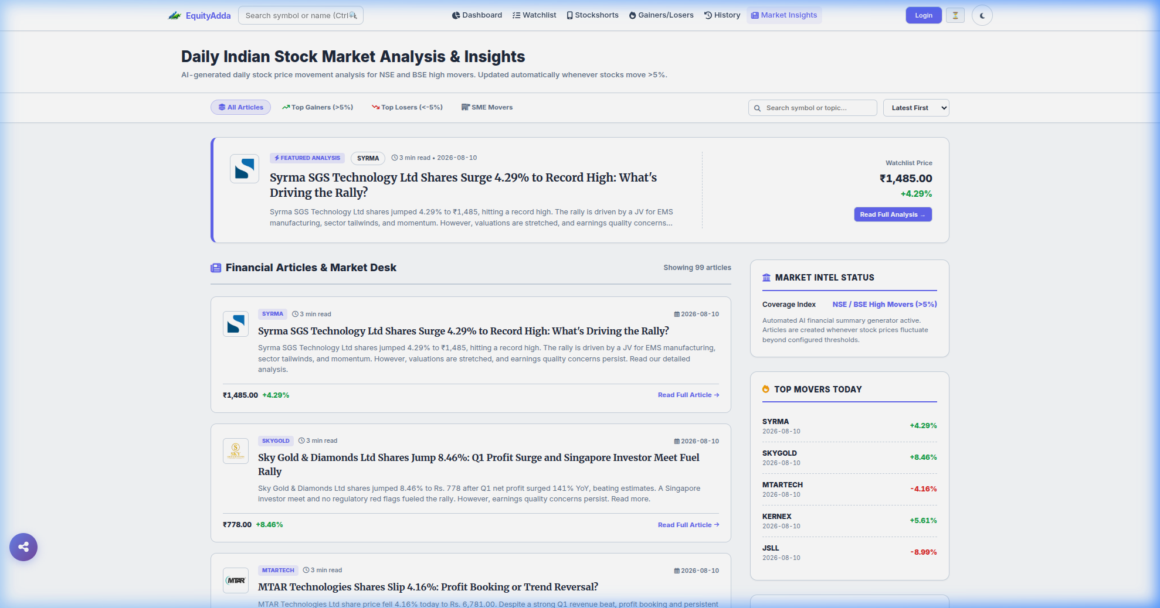Click the newspaper icon beside Financial Articles

click(x=216, y=268)
